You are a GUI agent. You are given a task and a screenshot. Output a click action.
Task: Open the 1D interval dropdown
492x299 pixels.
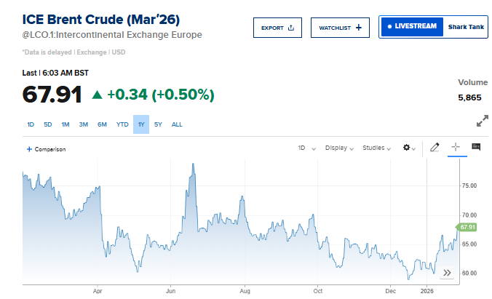click(x=306, y=148)
